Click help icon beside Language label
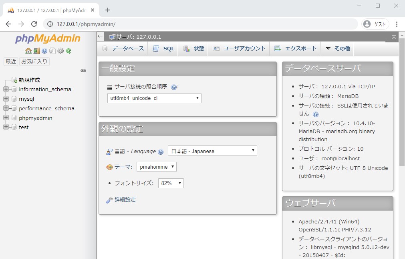The image size is (405, 259). [161, 152]
